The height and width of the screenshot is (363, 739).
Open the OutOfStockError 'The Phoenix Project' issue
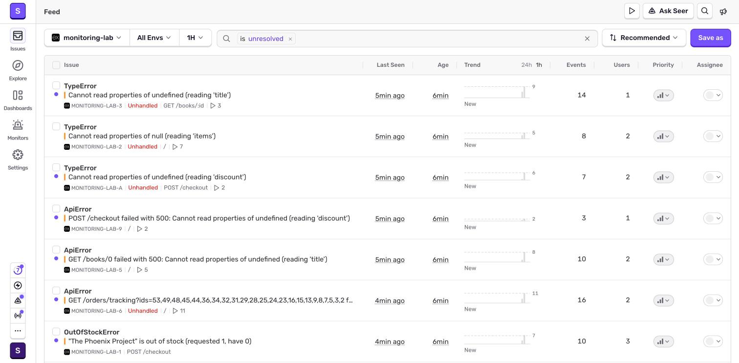pos(160,341)
